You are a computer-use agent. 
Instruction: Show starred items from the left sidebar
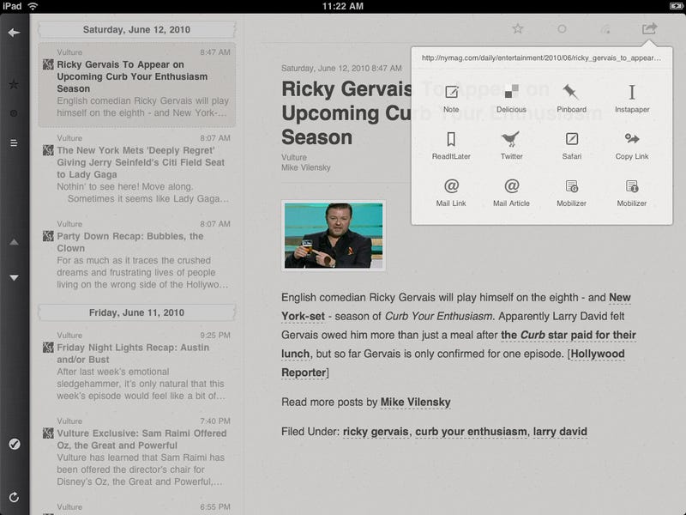pyautogui.click(x=14, y=84)
